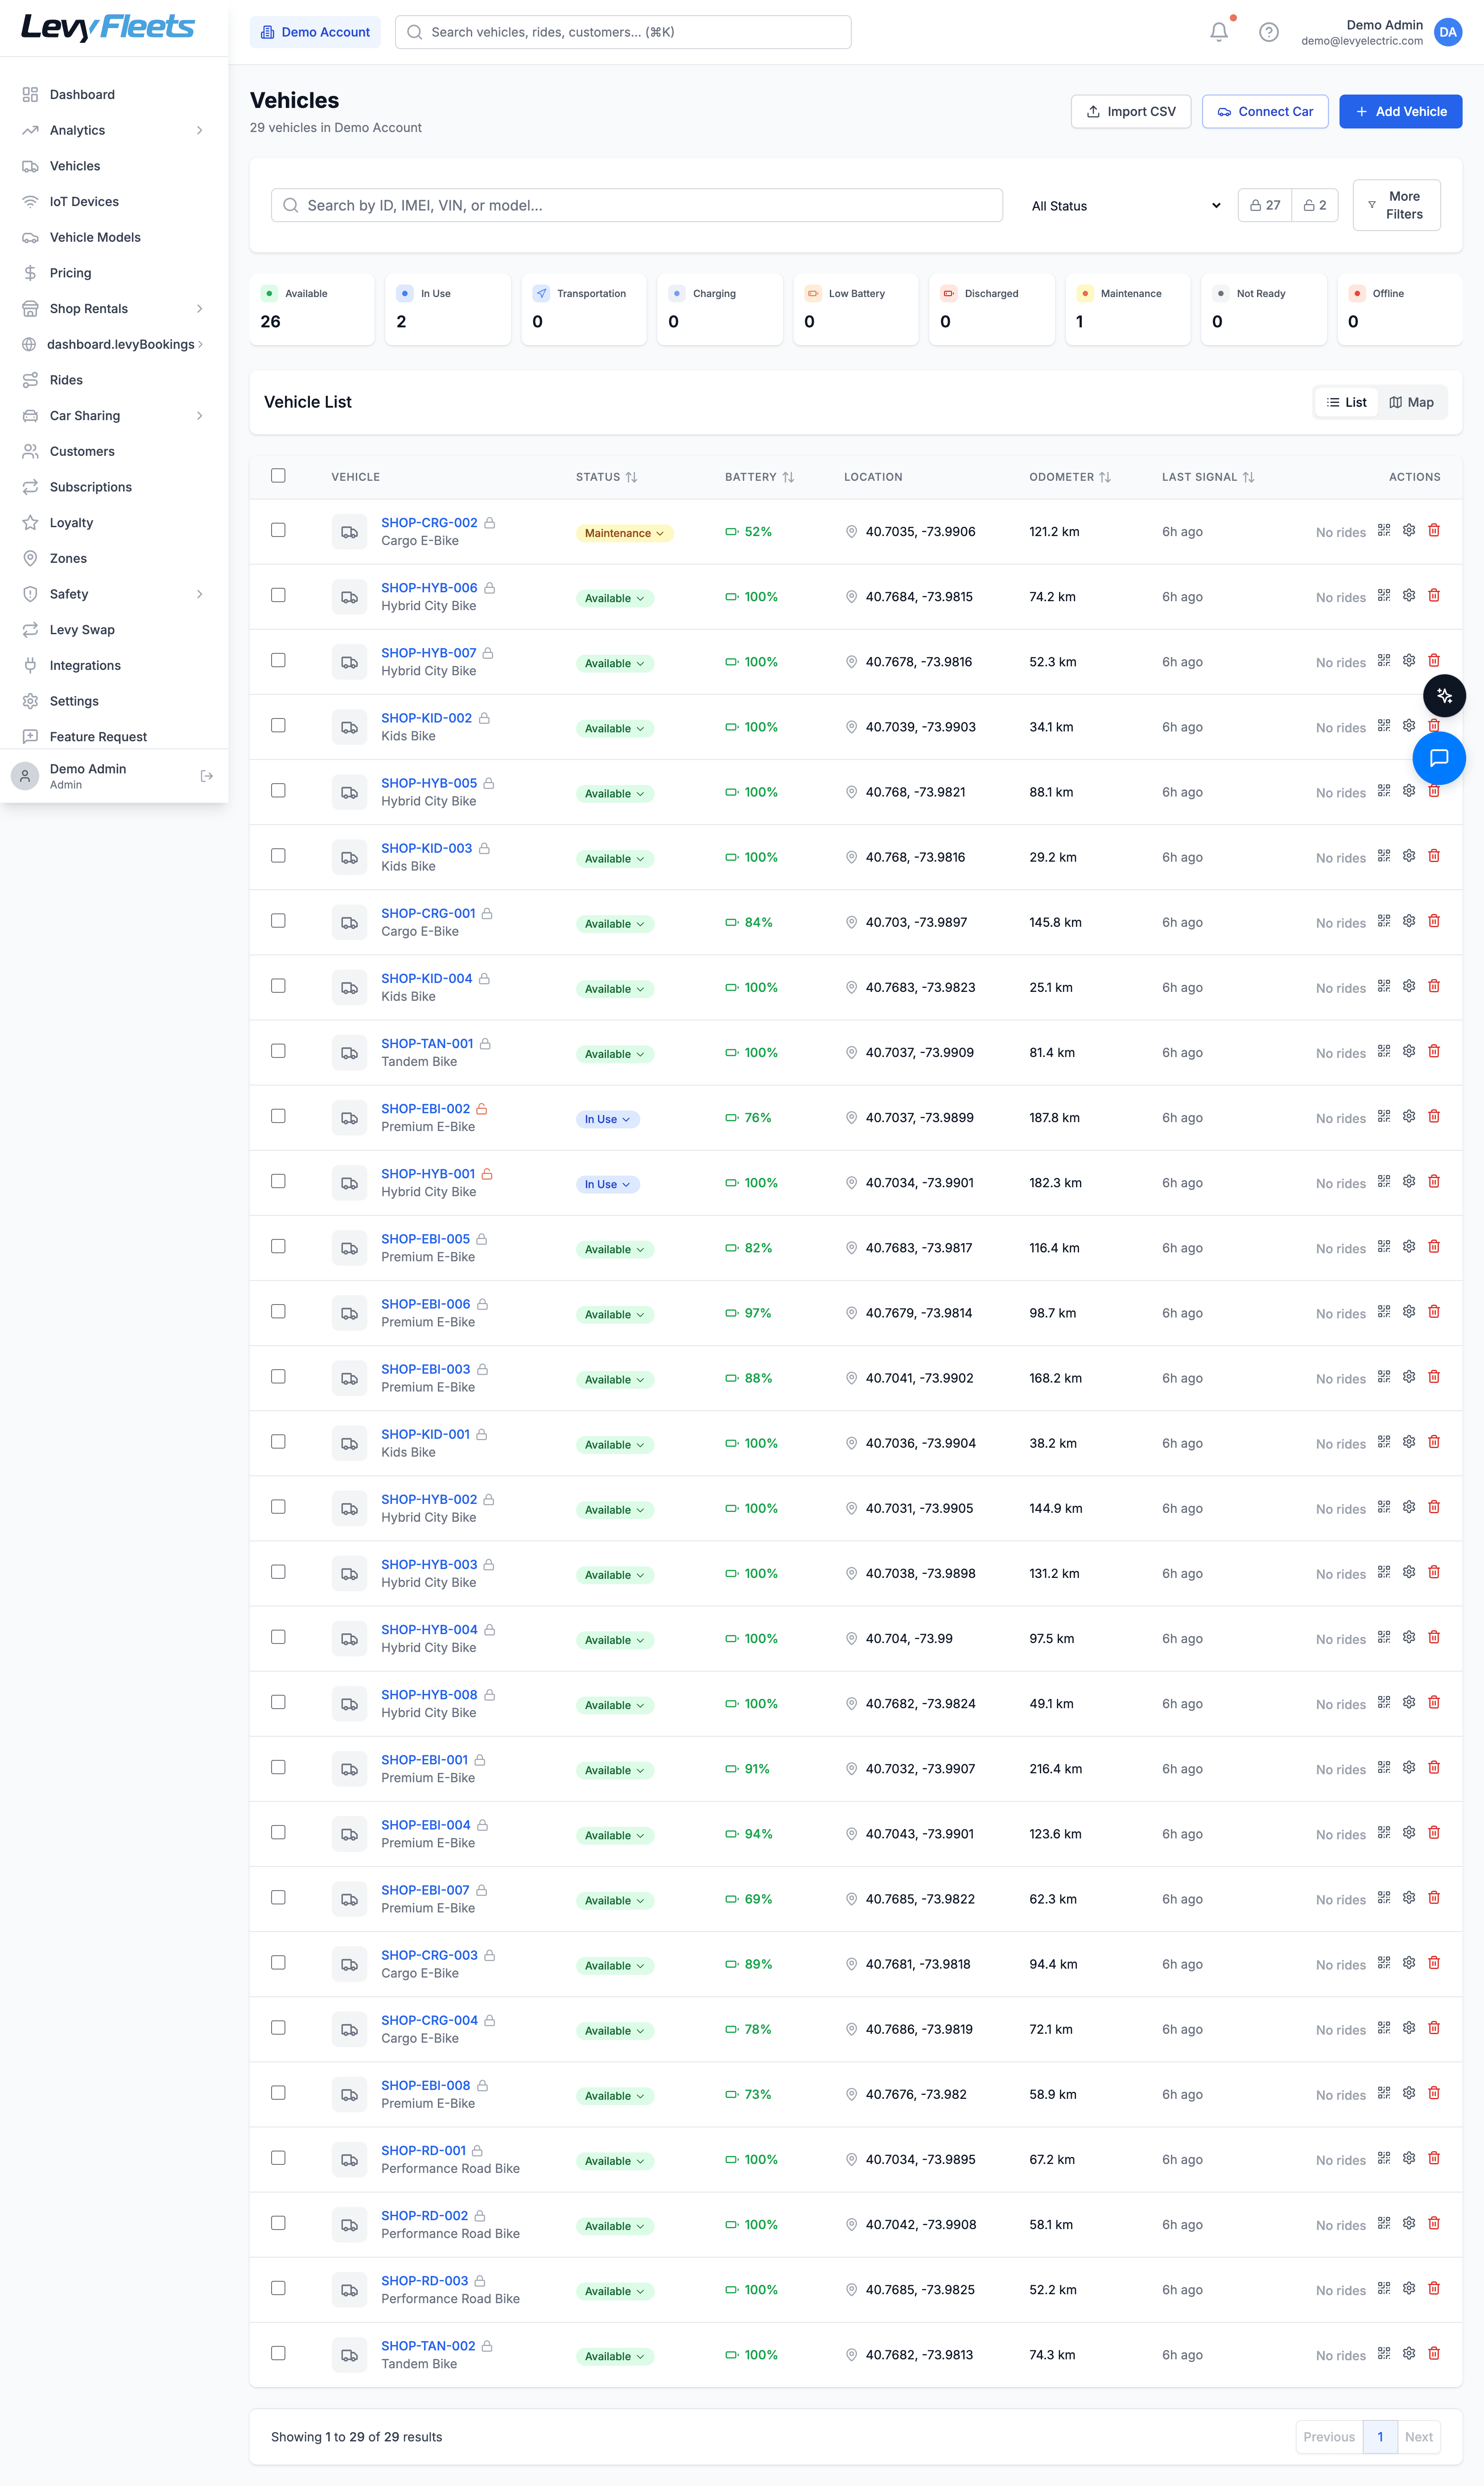Open Available status dropdown for SHOP-HYB-006

614,598
